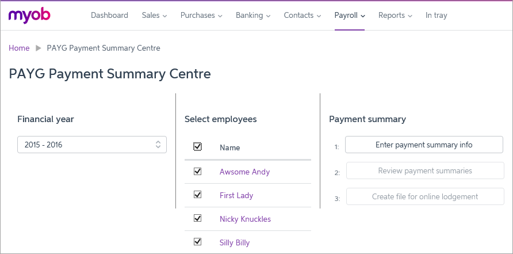Viewport: 513px width, 254px height.
Task: Expand the Reports menu
Action: (395, 16)
